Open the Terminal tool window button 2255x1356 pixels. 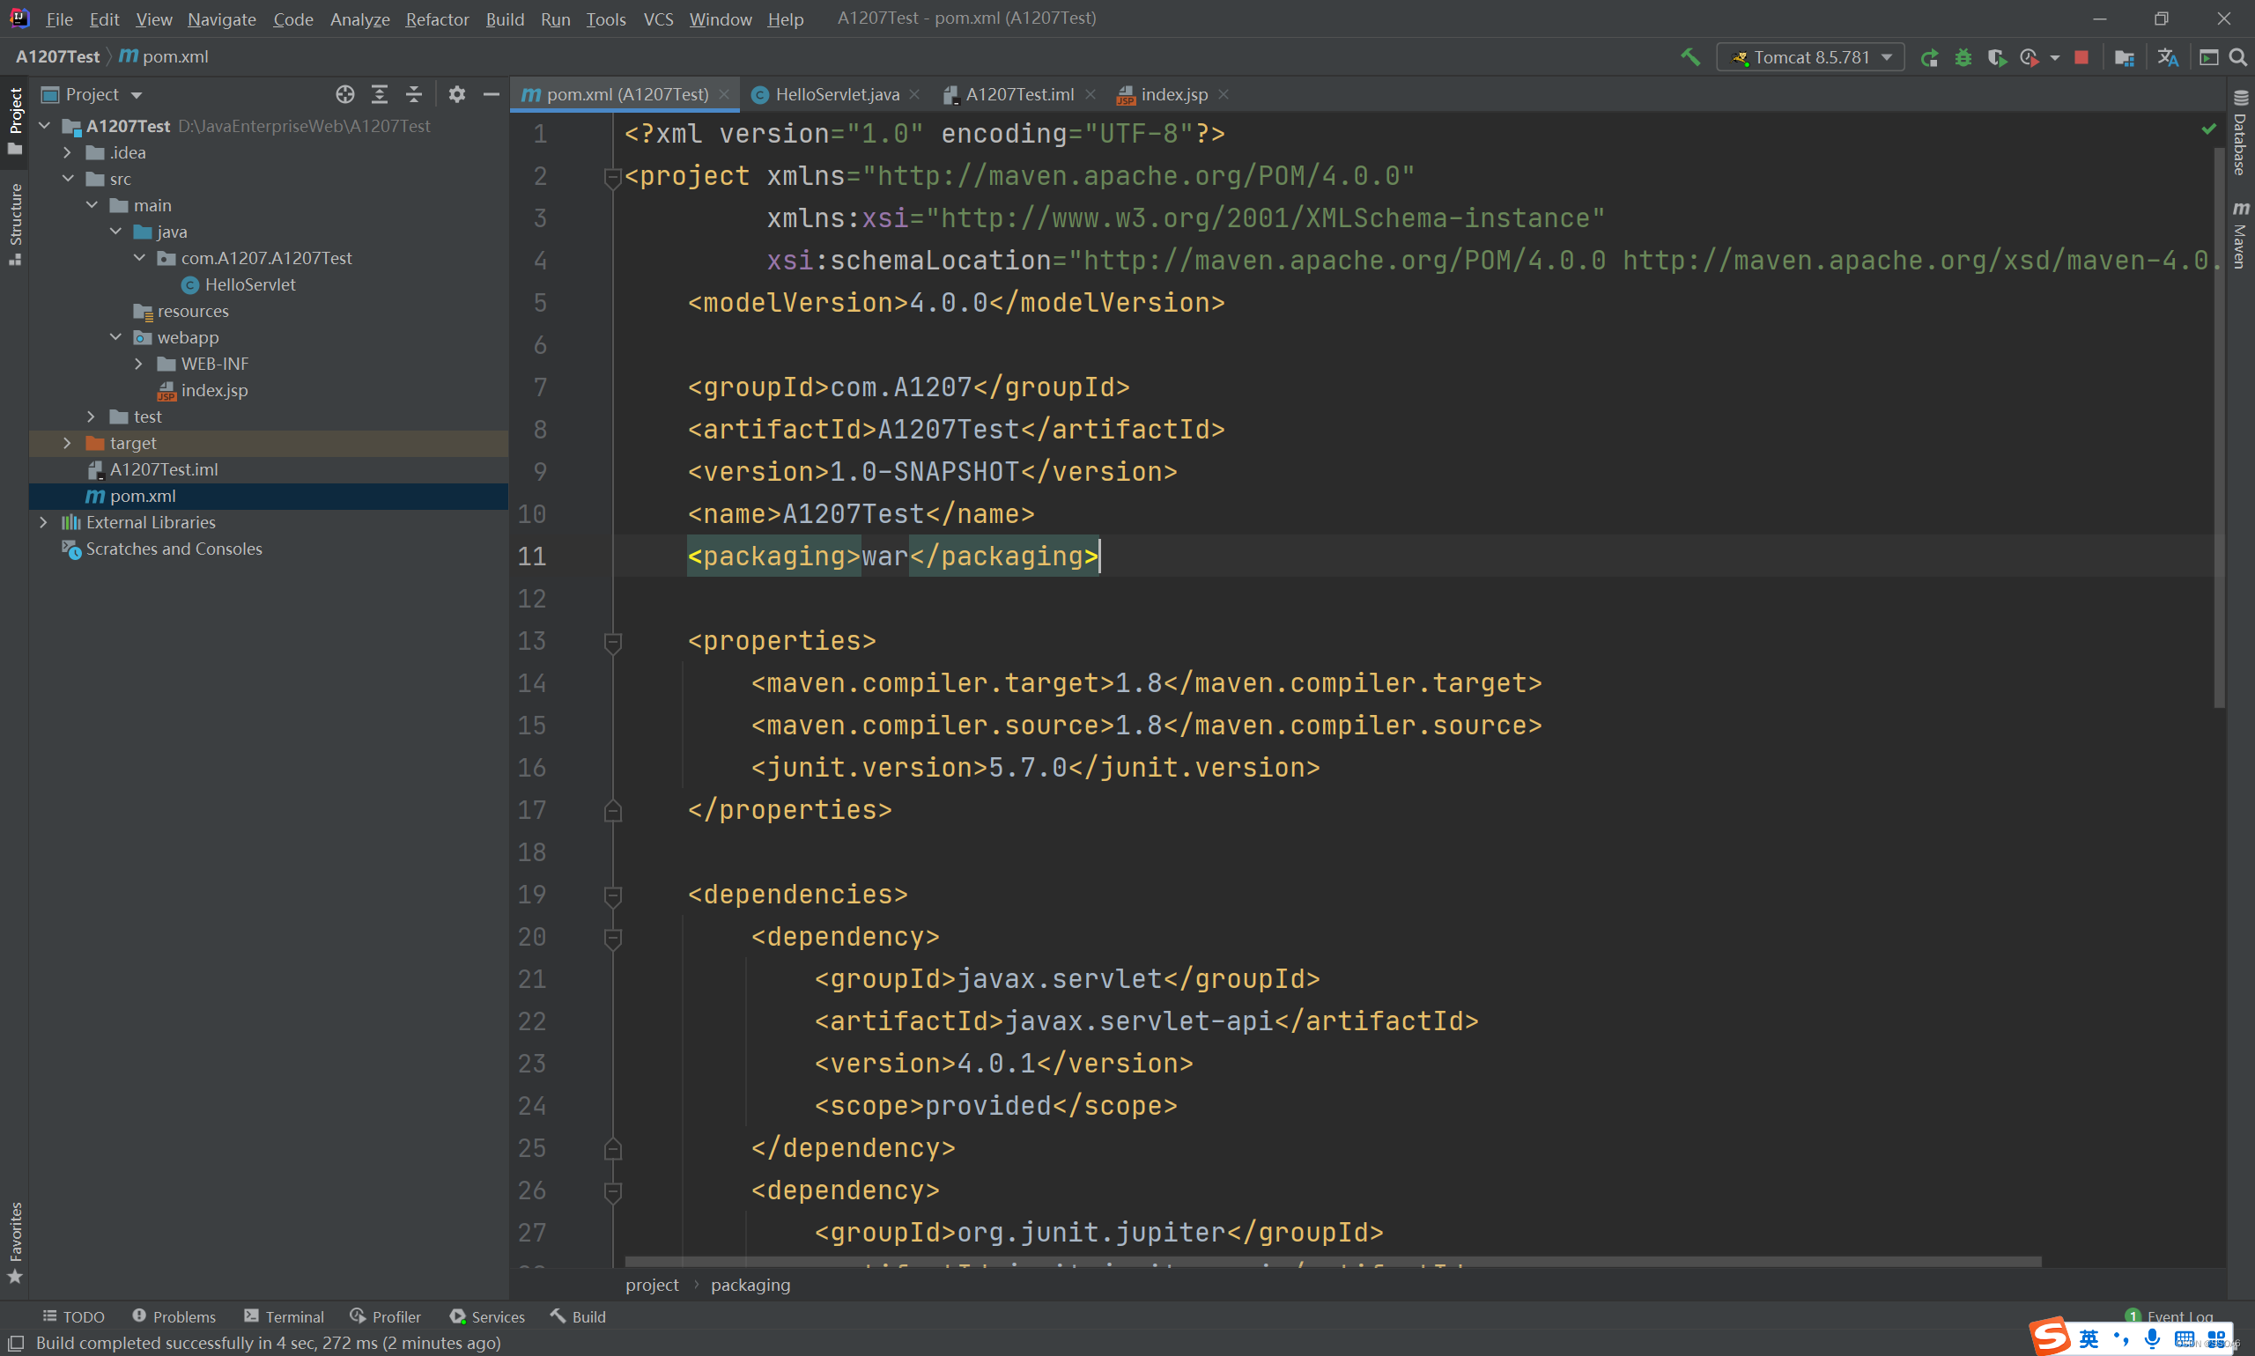(x=285, y=1316)
